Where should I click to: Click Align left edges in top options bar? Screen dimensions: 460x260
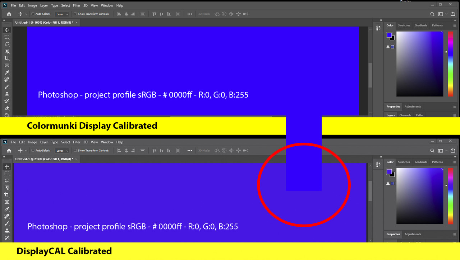pyautogui.click(x=119, y=14)
